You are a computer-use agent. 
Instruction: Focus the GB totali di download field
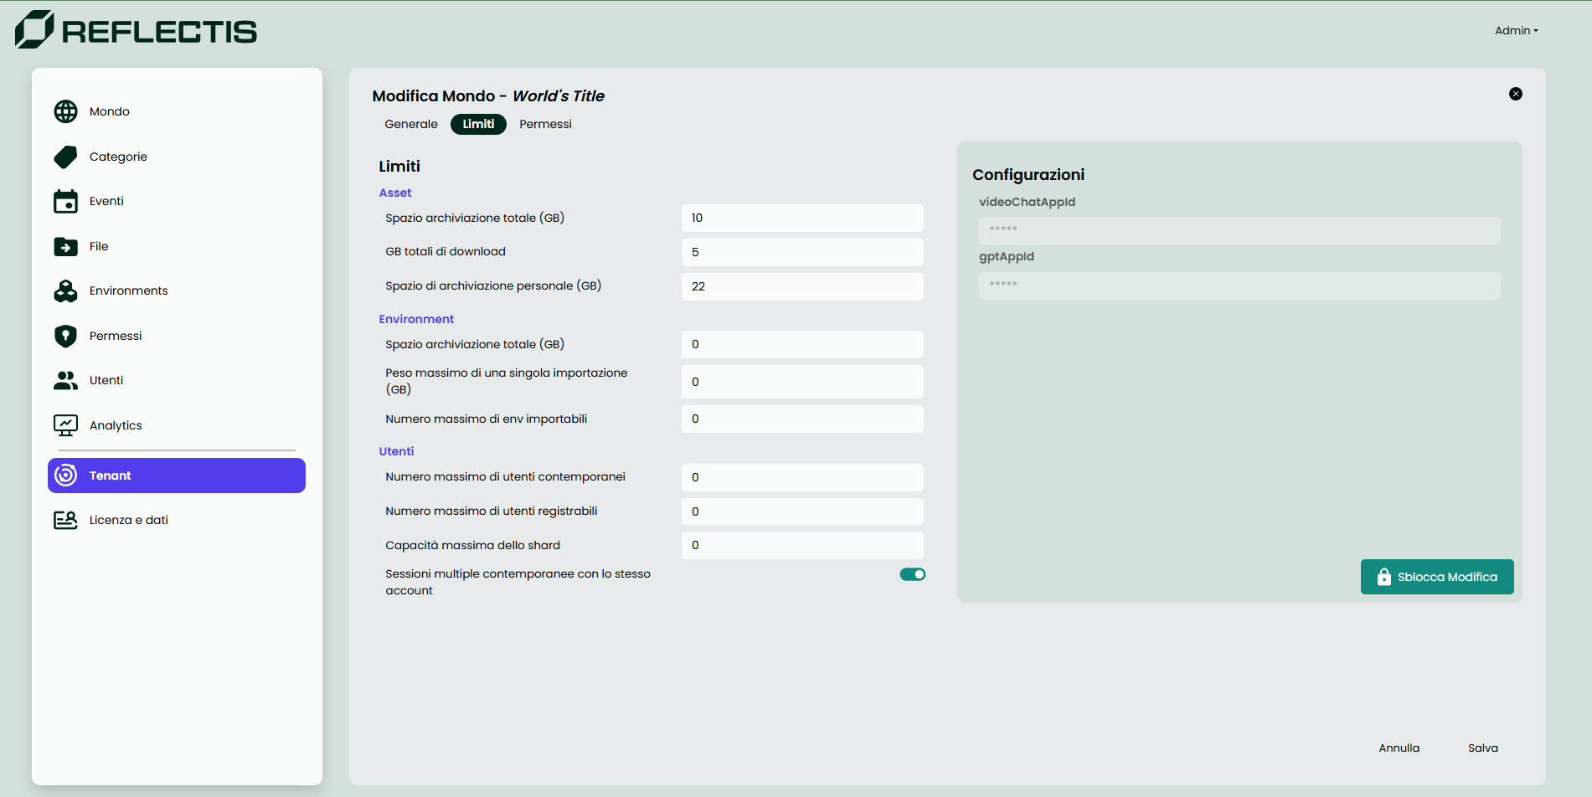[x=801, y=252]
